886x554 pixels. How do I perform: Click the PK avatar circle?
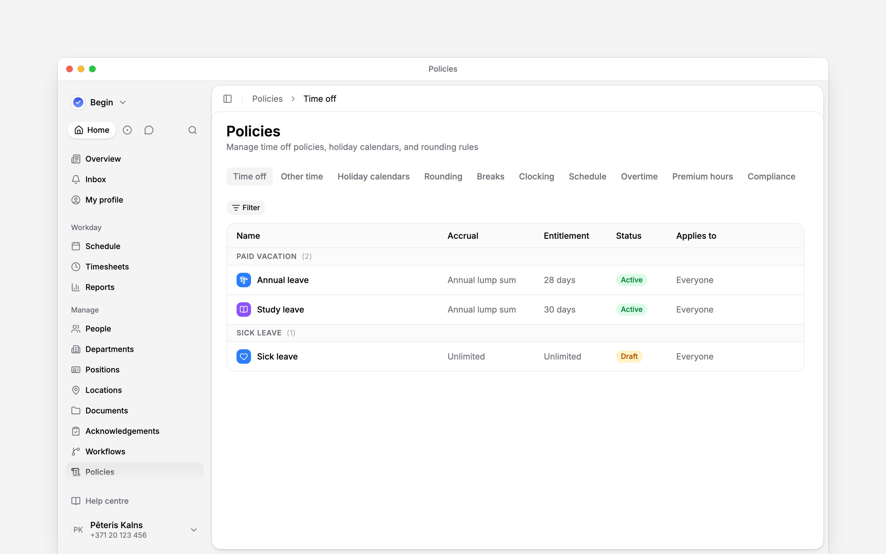pyautogui.click(x=78, y=530)
